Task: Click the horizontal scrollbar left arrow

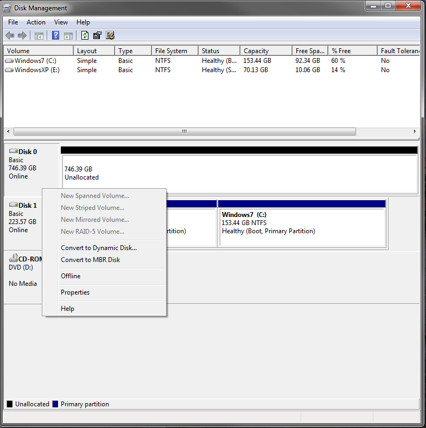Action: click(x=8, y=132)
